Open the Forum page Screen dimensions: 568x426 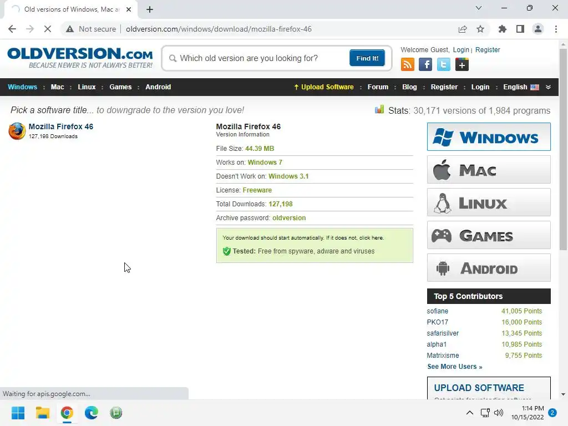(x=378, y=87)
